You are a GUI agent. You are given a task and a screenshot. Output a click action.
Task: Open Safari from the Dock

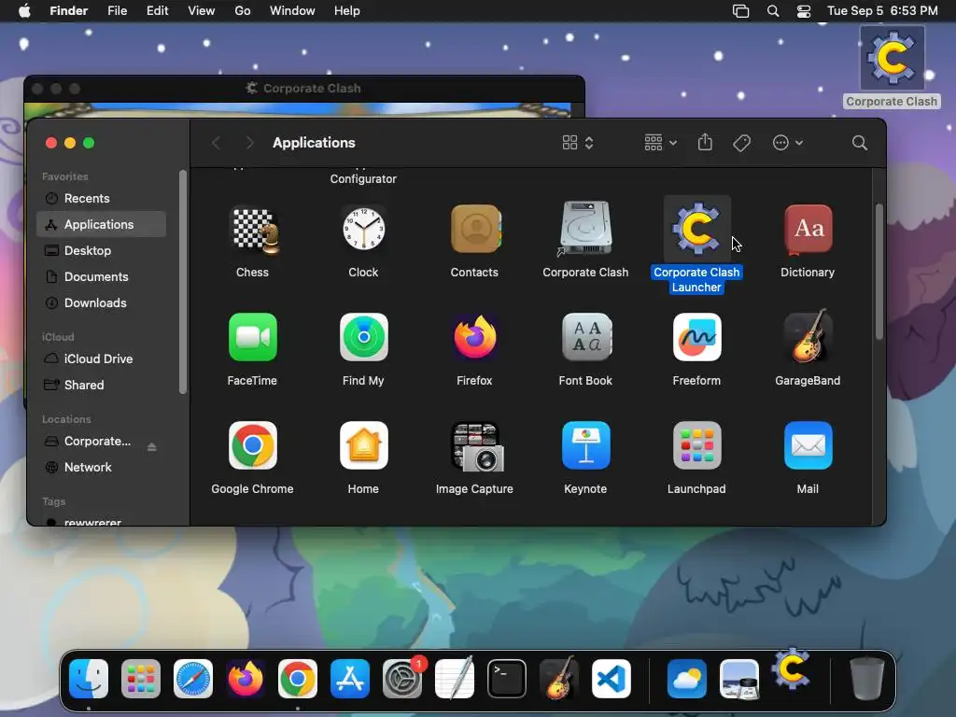coord(193,679)
